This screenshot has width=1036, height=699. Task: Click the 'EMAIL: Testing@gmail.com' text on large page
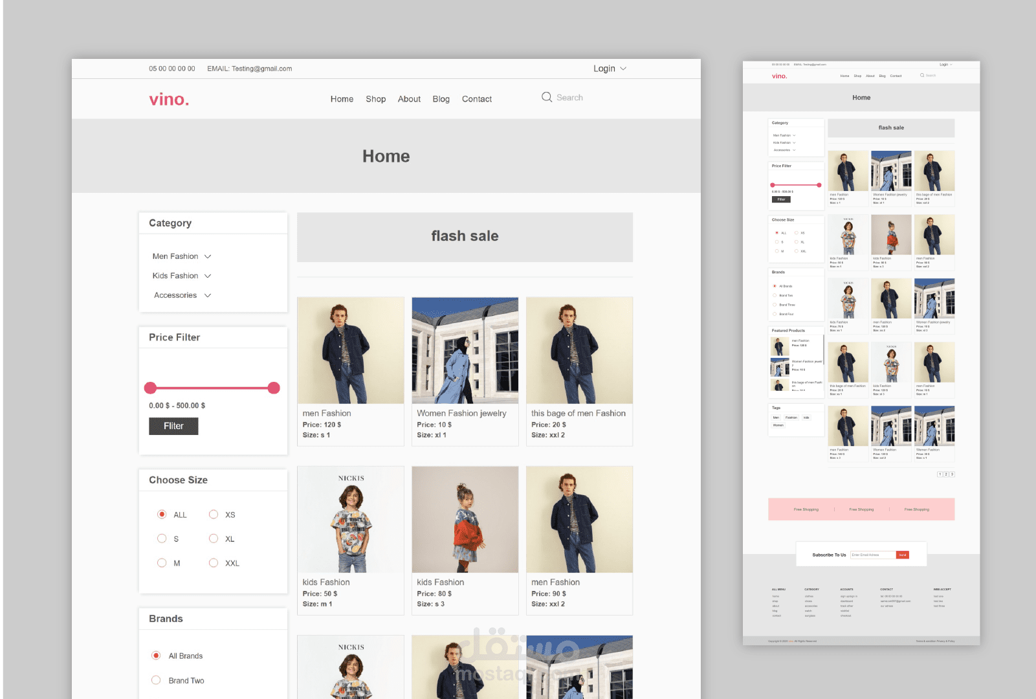250,69
